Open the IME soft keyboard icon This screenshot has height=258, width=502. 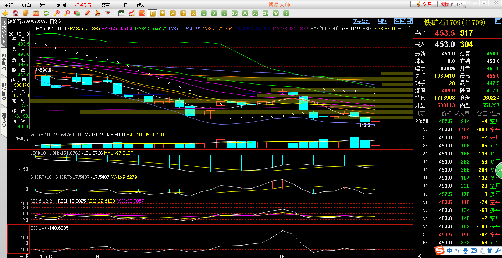(474, 251)
